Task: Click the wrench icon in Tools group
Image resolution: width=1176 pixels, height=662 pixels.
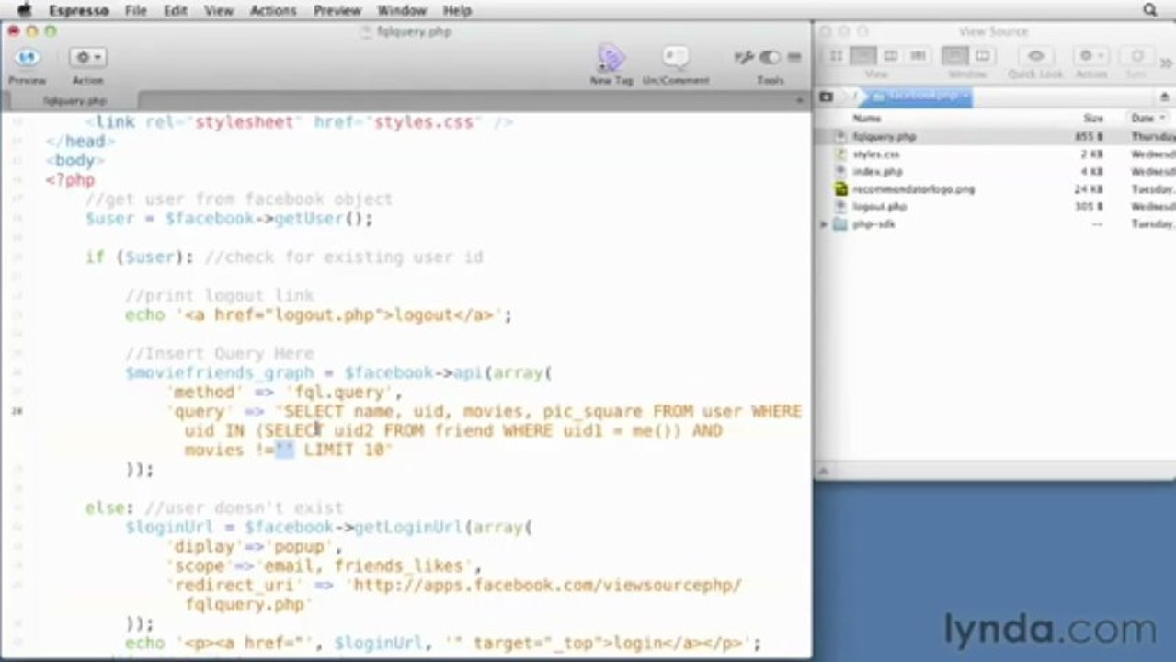Action: [x=744, y=58]
